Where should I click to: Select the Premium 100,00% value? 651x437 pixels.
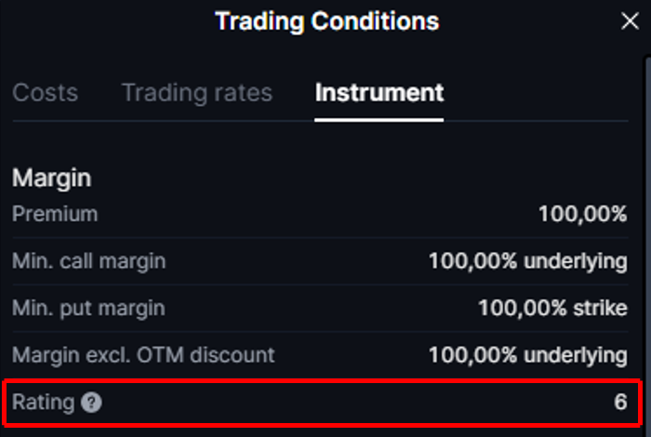[582, 214]
